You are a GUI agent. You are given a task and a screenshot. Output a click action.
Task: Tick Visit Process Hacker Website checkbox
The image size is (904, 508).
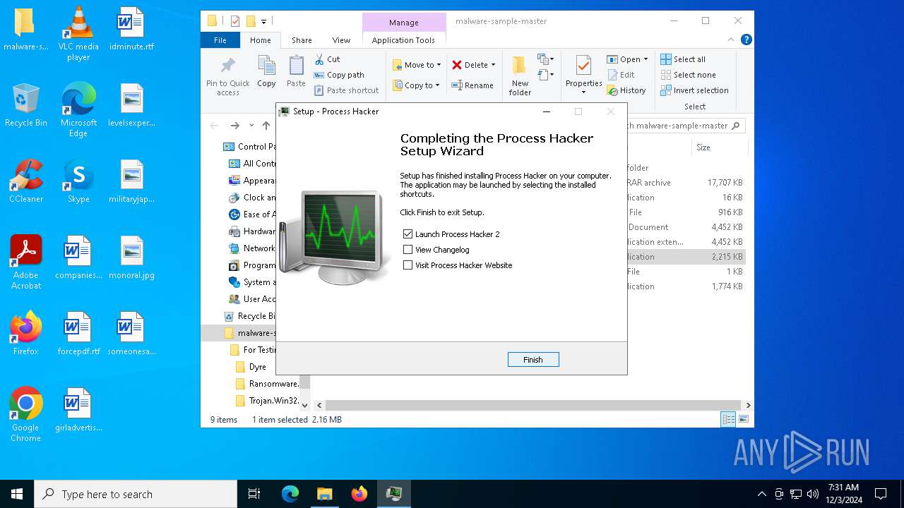coord(408,265)
